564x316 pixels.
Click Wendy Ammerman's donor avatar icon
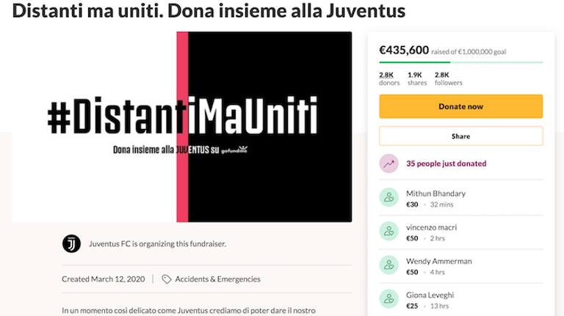click(388, 265)
